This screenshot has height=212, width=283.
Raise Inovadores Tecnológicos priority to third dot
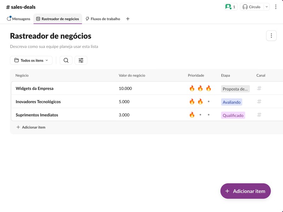(x=209, y=101)
